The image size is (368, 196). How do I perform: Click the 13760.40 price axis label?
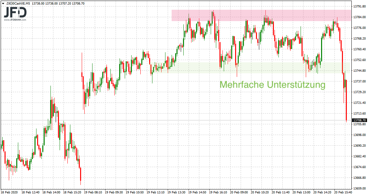(x=359, y=49)
